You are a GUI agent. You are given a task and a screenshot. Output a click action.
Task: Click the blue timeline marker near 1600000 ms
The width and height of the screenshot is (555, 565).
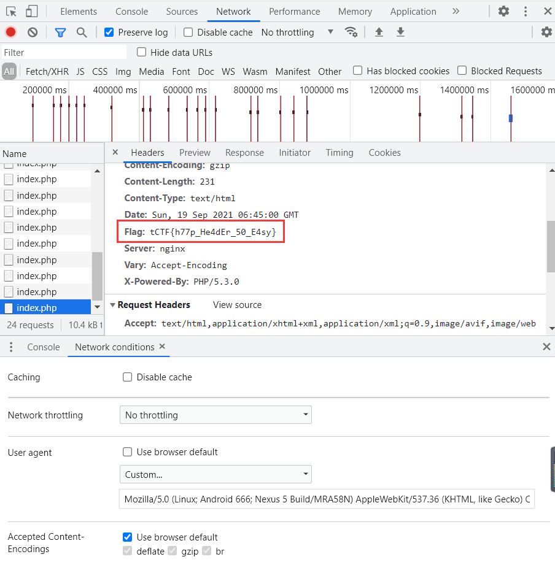(511, 118)
